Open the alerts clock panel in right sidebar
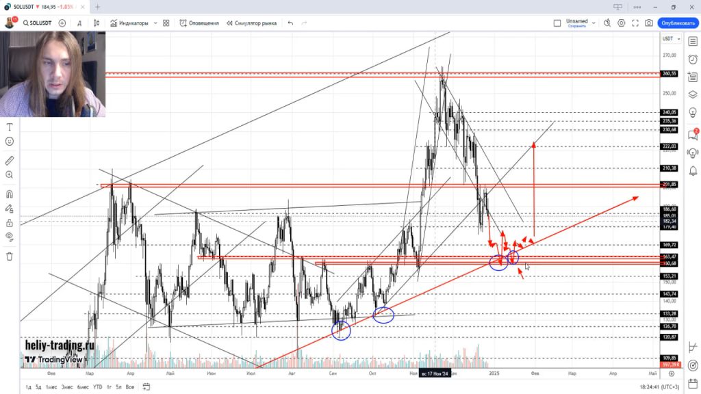Viewport: 701px width, 394px height. point(692,60)
